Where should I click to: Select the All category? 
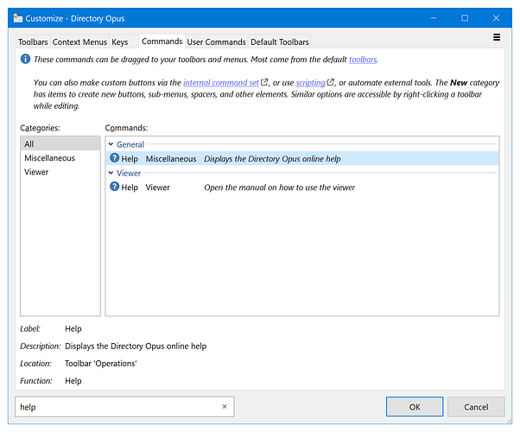[x=30, y=144]
